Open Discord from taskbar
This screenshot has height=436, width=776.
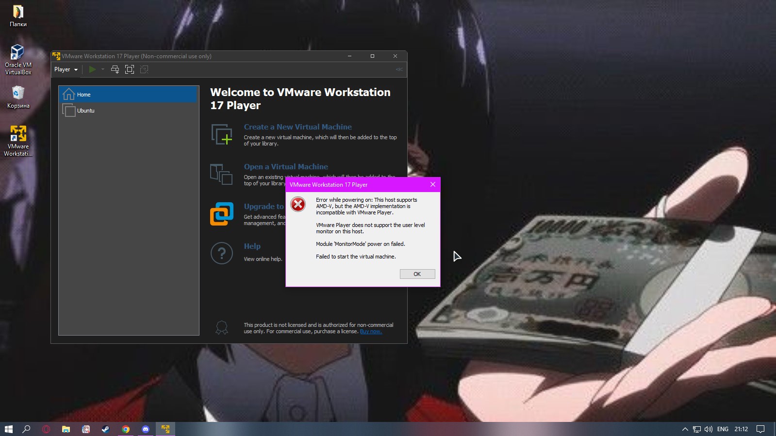[146, 429]
